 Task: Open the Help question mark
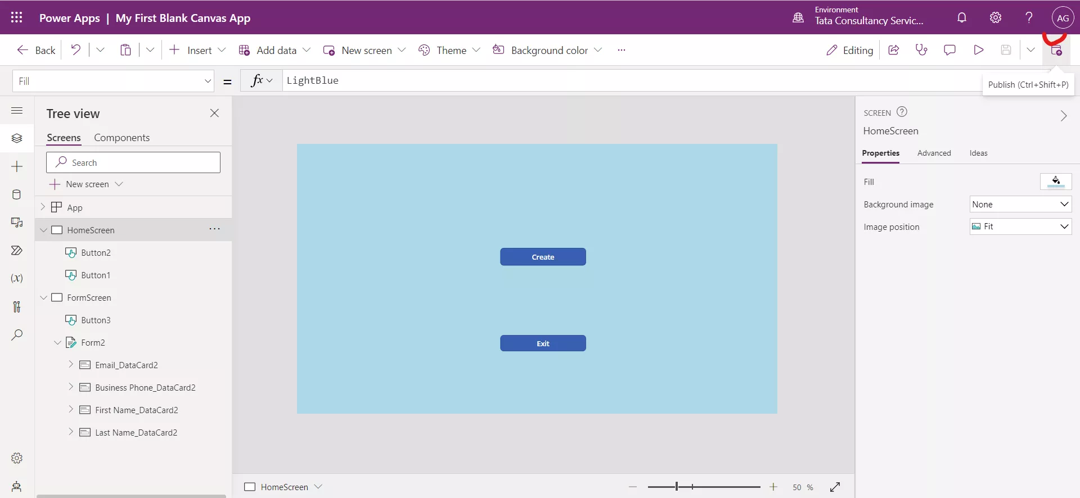[x=1029, y=17]
